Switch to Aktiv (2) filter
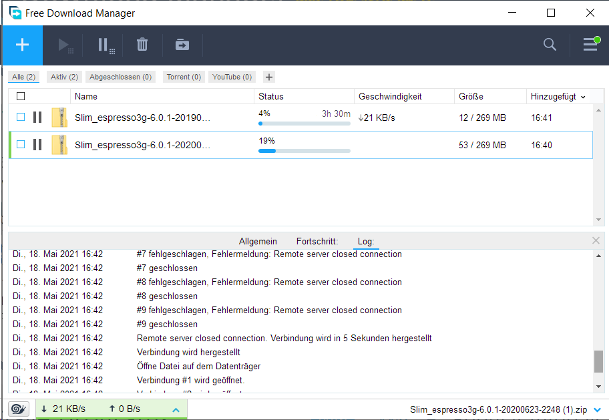 [x=64, y=77]
